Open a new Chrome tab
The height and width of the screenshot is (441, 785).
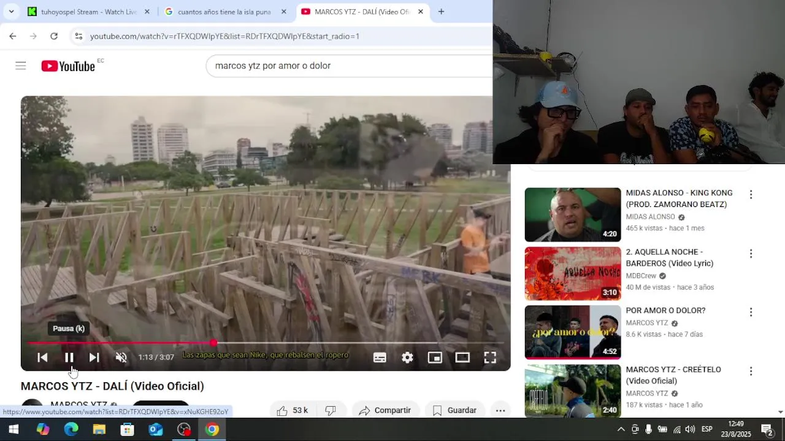441,12
